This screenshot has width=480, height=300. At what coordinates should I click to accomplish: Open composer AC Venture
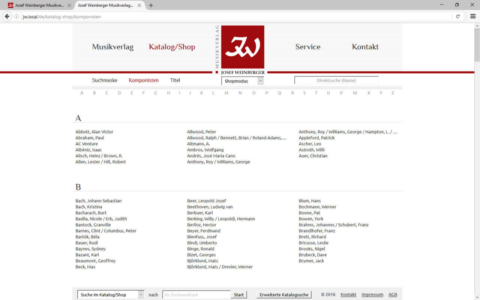(x=87, y=144)
